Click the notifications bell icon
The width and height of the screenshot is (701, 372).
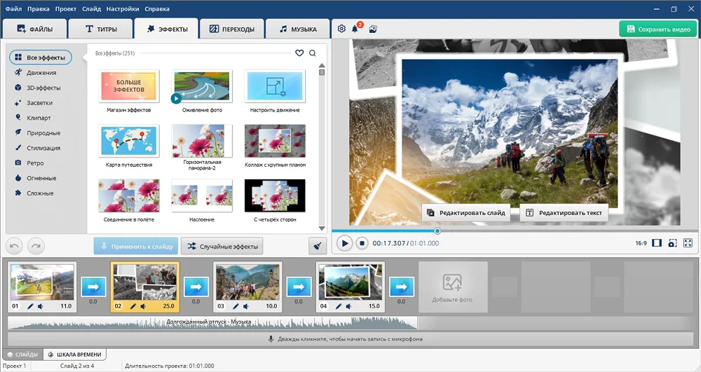coord(356,29)
